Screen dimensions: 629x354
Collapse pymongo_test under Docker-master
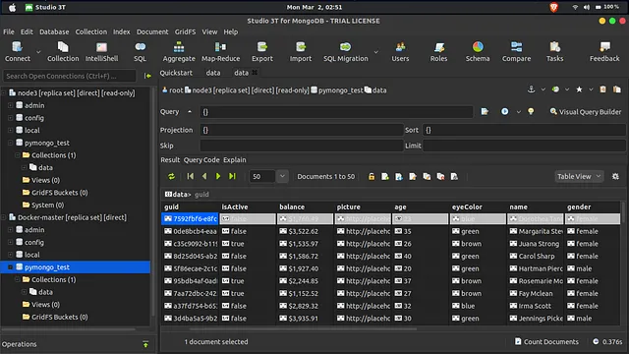(x=11, y=267)
